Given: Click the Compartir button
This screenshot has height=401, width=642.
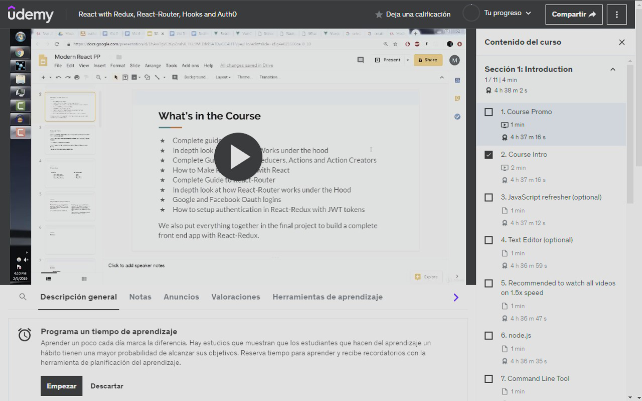Looking at the screenshot, I should 574,15.
